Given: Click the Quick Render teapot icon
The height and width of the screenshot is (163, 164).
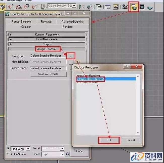Looking at the screenshot, I should pos(150,8).
